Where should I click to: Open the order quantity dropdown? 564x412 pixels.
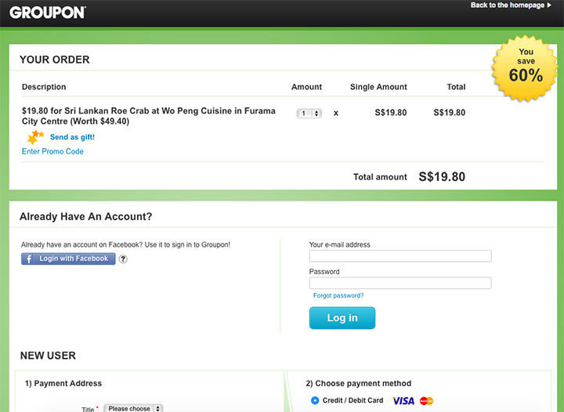tap(309, 114)
